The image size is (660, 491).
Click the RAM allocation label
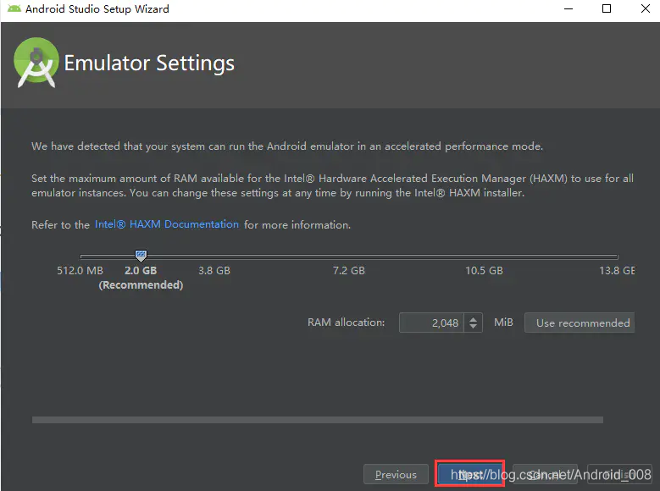[346, 323]
